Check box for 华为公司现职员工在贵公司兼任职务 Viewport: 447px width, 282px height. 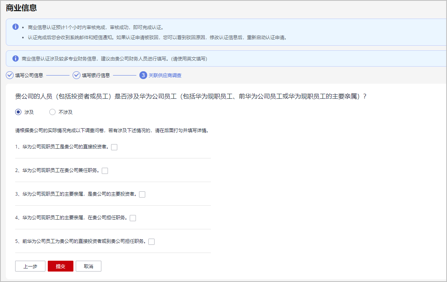click(x=105, y=170)
